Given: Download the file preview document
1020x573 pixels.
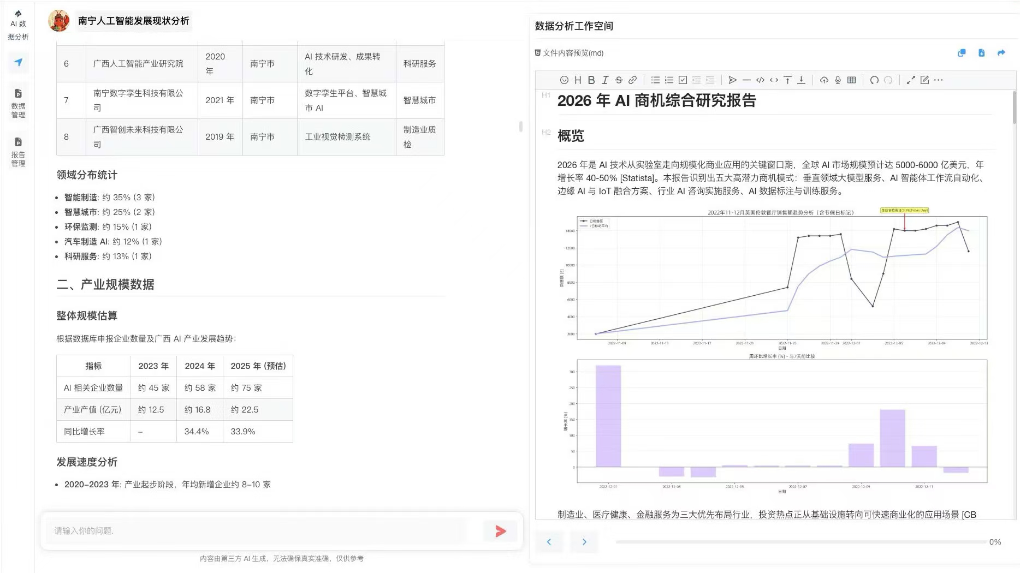Looking at the screenshot, I should tap(981, 53).
